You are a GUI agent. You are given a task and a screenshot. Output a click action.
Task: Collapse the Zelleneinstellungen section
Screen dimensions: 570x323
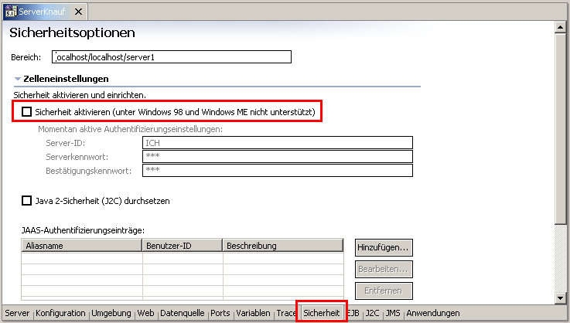coord(18,79)
